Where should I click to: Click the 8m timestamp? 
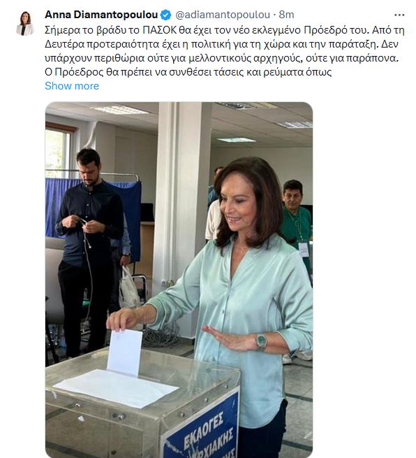[x=287, y=15]
